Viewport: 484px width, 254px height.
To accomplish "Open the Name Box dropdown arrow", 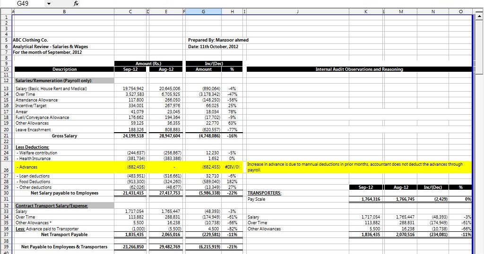I will tap(49, 4).
